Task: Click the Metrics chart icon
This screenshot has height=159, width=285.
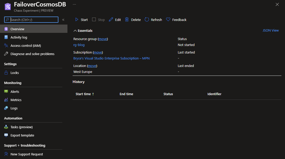Action: pyautogui.click(x=6, y=100)
